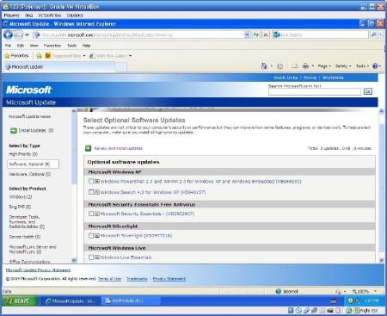The width and height of the screenshot is (387, 316).
Task: Open the Favorites menu in the menu bar
Action: 52,46
